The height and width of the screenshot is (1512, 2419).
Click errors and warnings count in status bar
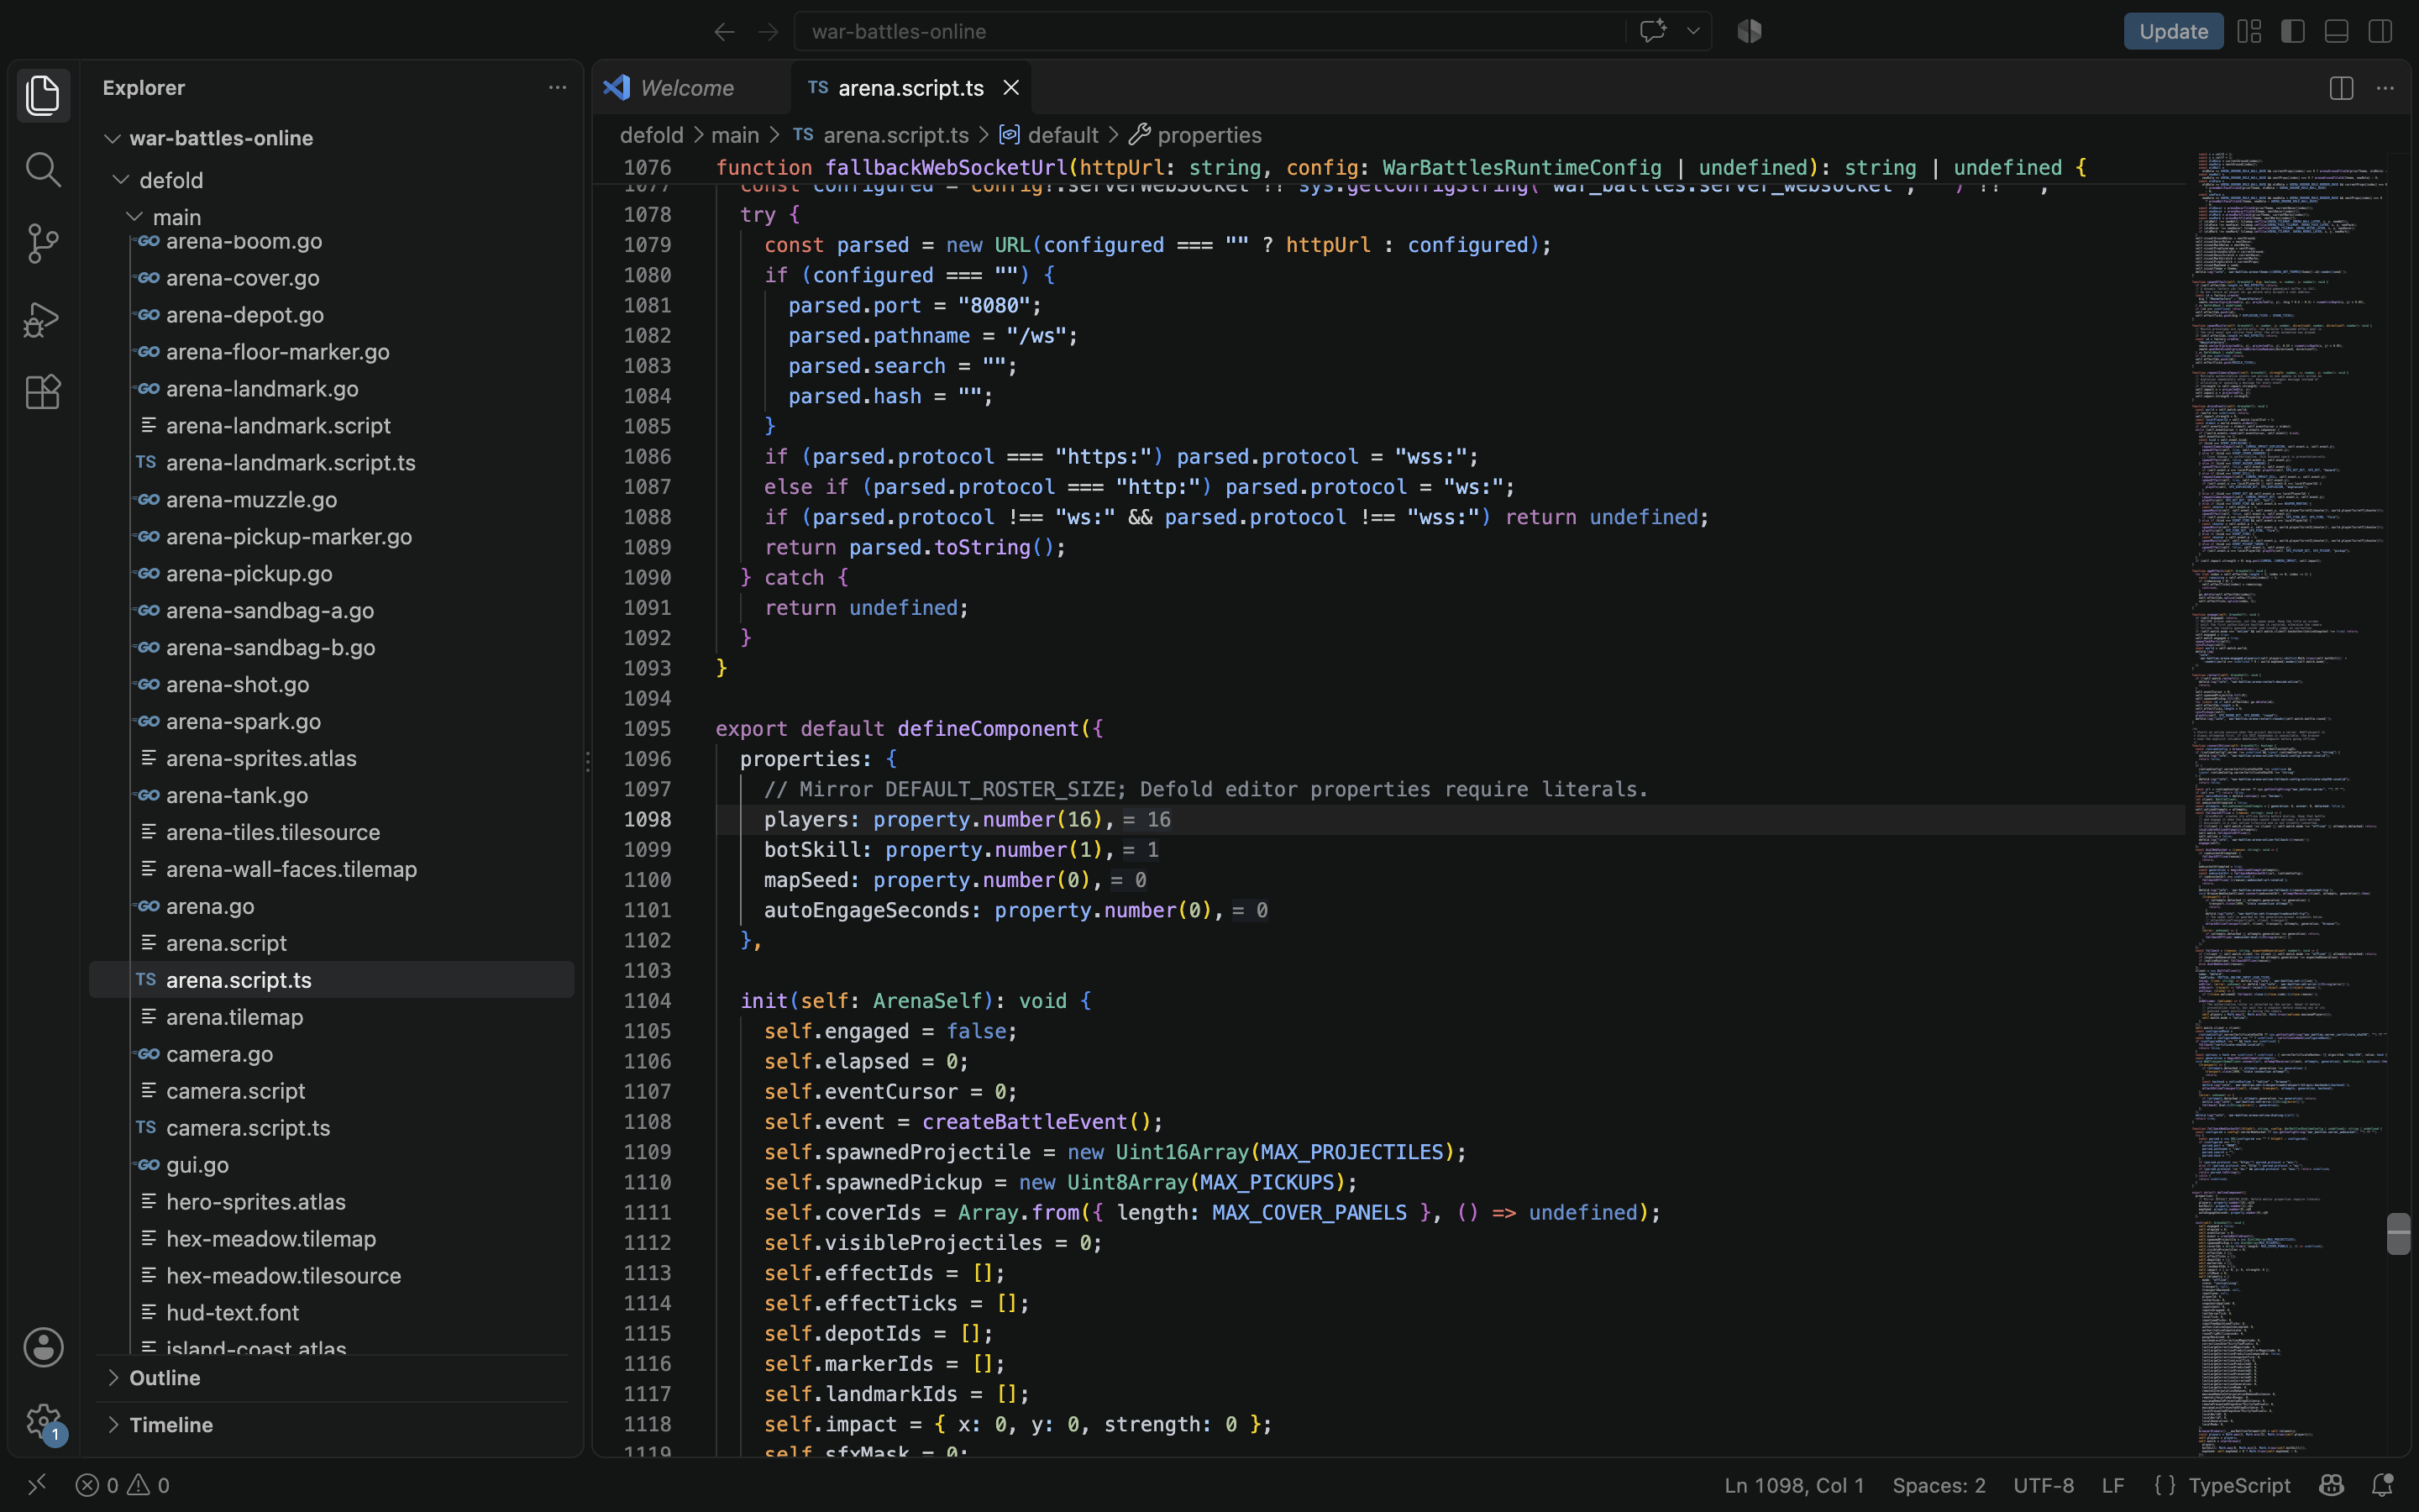[x=123, y=1485]
